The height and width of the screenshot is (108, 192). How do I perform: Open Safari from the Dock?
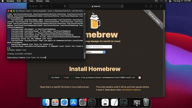[64, 102]
